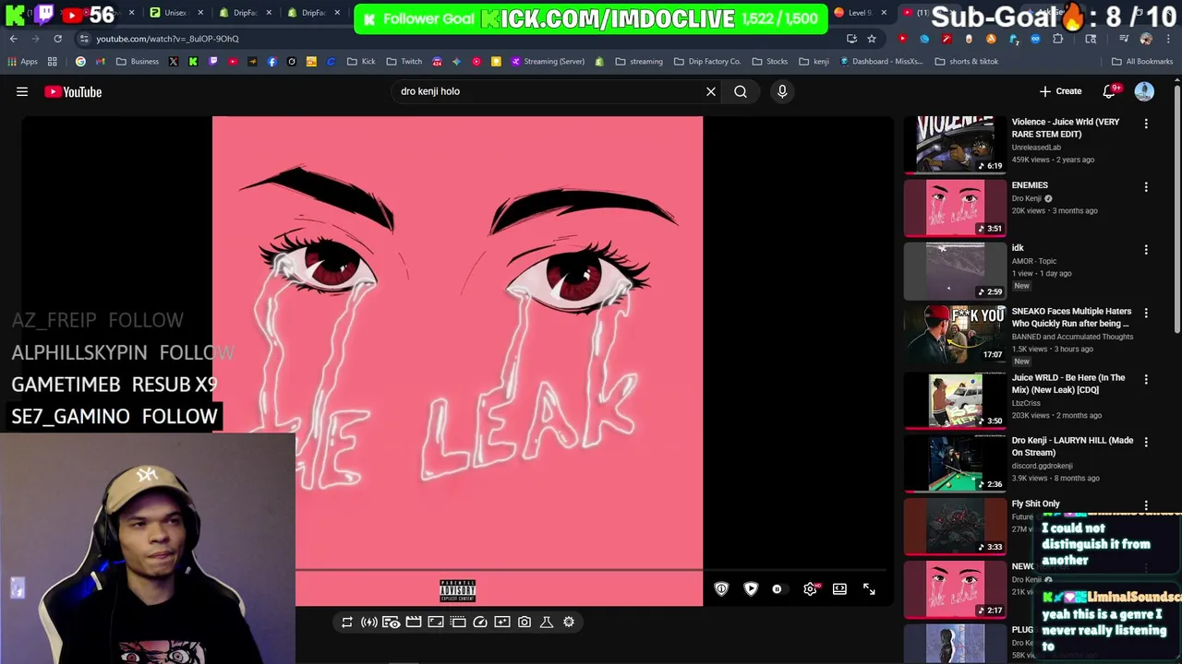Open options for Violence - Juice Wrld video
This screenshot has width=1182, height=664.
(x=1146, y=124)
